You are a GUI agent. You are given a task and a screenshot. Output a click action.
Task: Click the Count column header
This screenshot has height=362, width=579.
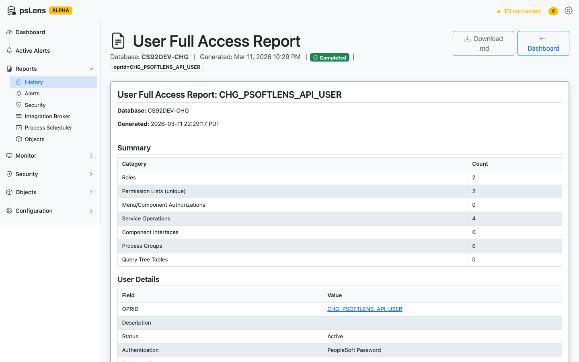tap(515, 164)
